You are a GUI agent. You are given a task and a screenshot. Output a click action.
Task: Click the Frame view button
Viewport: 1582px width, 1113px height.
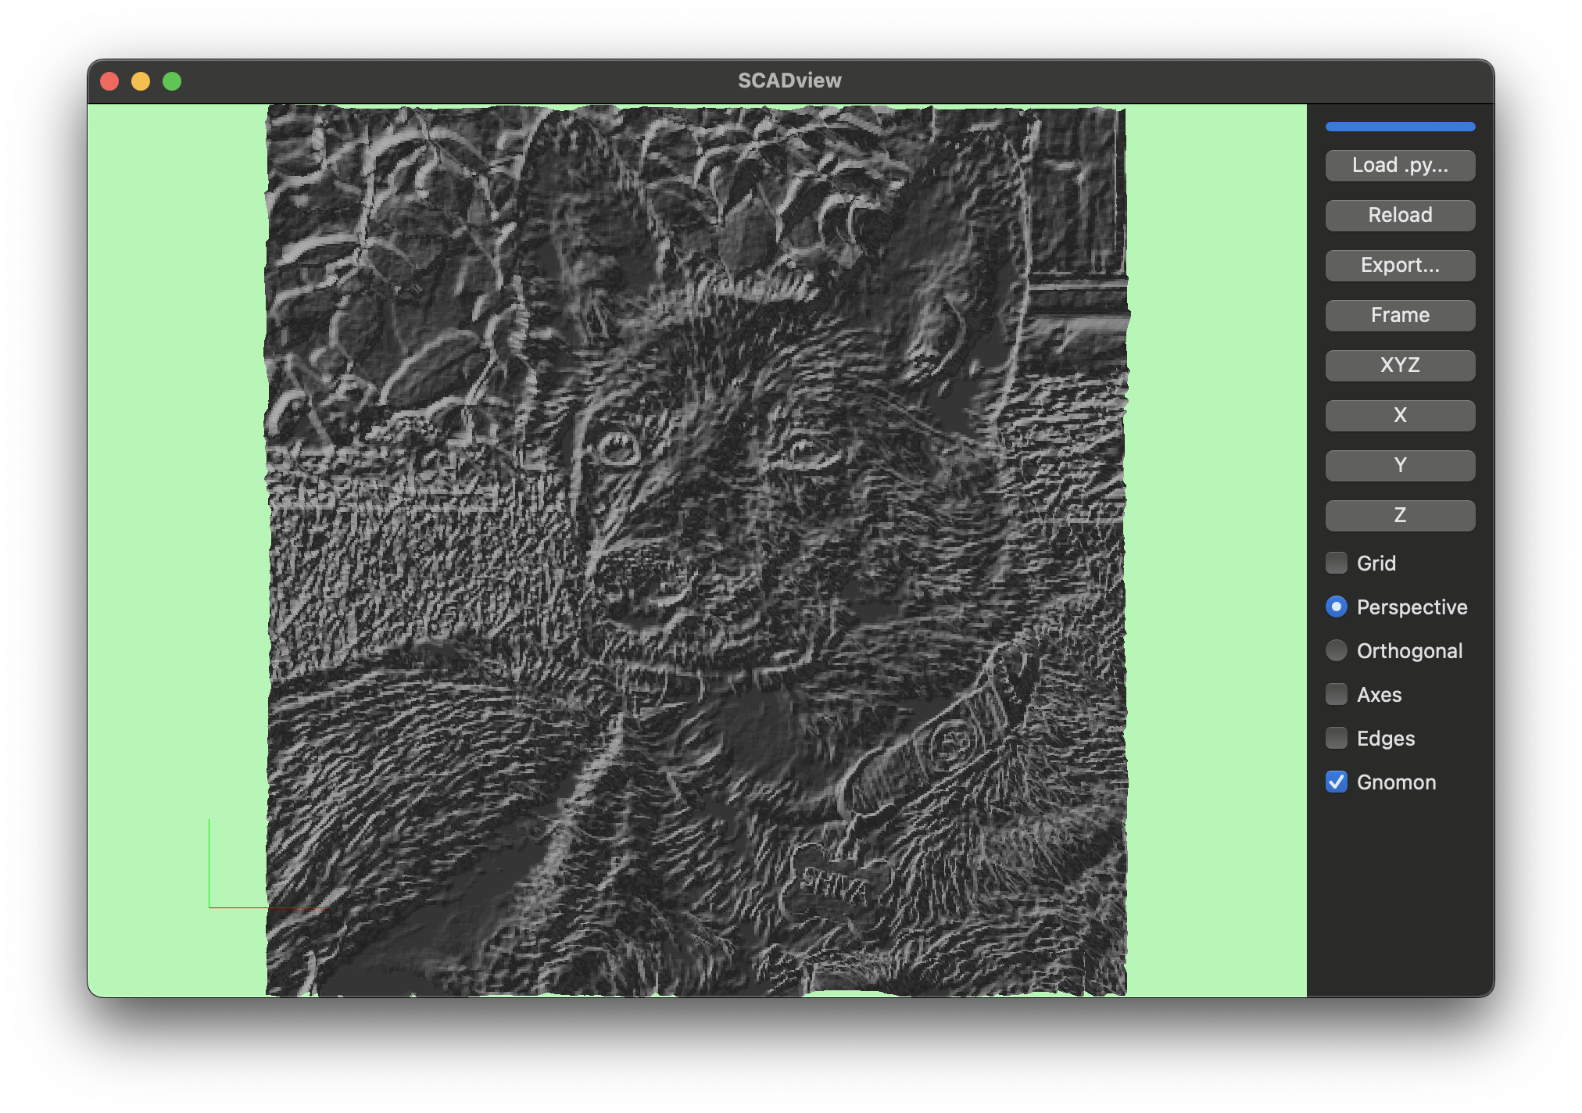(1399, 315)
